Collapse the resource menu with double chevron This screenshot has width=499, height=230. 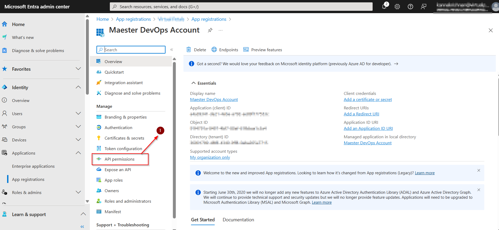172,50
